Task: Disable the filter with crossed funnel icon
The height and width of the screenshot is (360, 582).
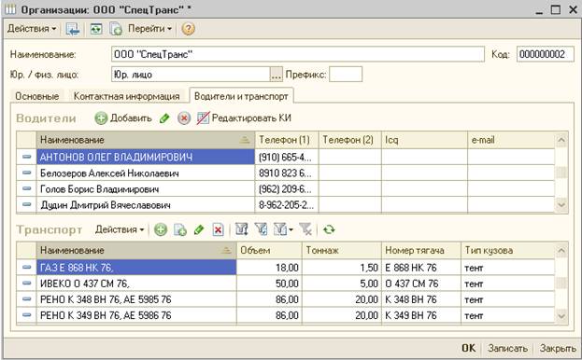Action: (x=305, y=229)
